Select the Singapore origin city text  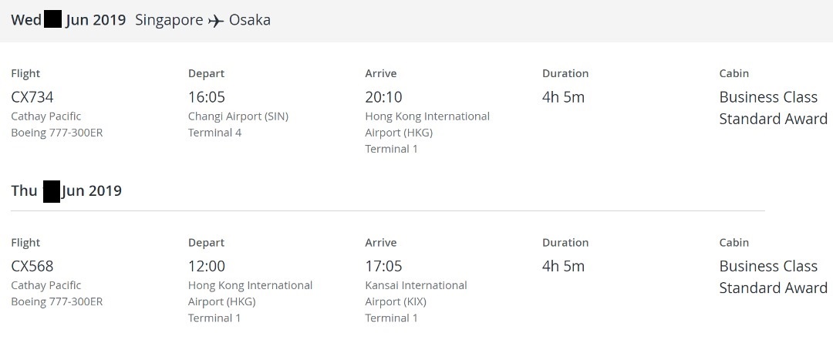pyautogui.click(x=169, y=21)
